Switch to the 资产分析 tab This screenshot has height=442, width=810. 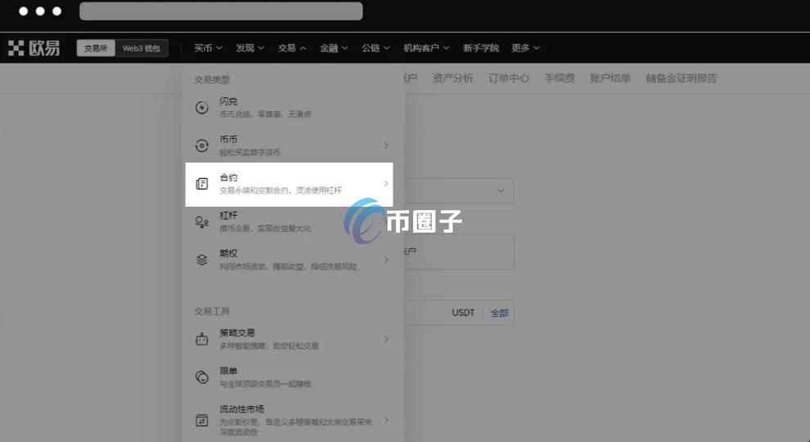(452, 78)
